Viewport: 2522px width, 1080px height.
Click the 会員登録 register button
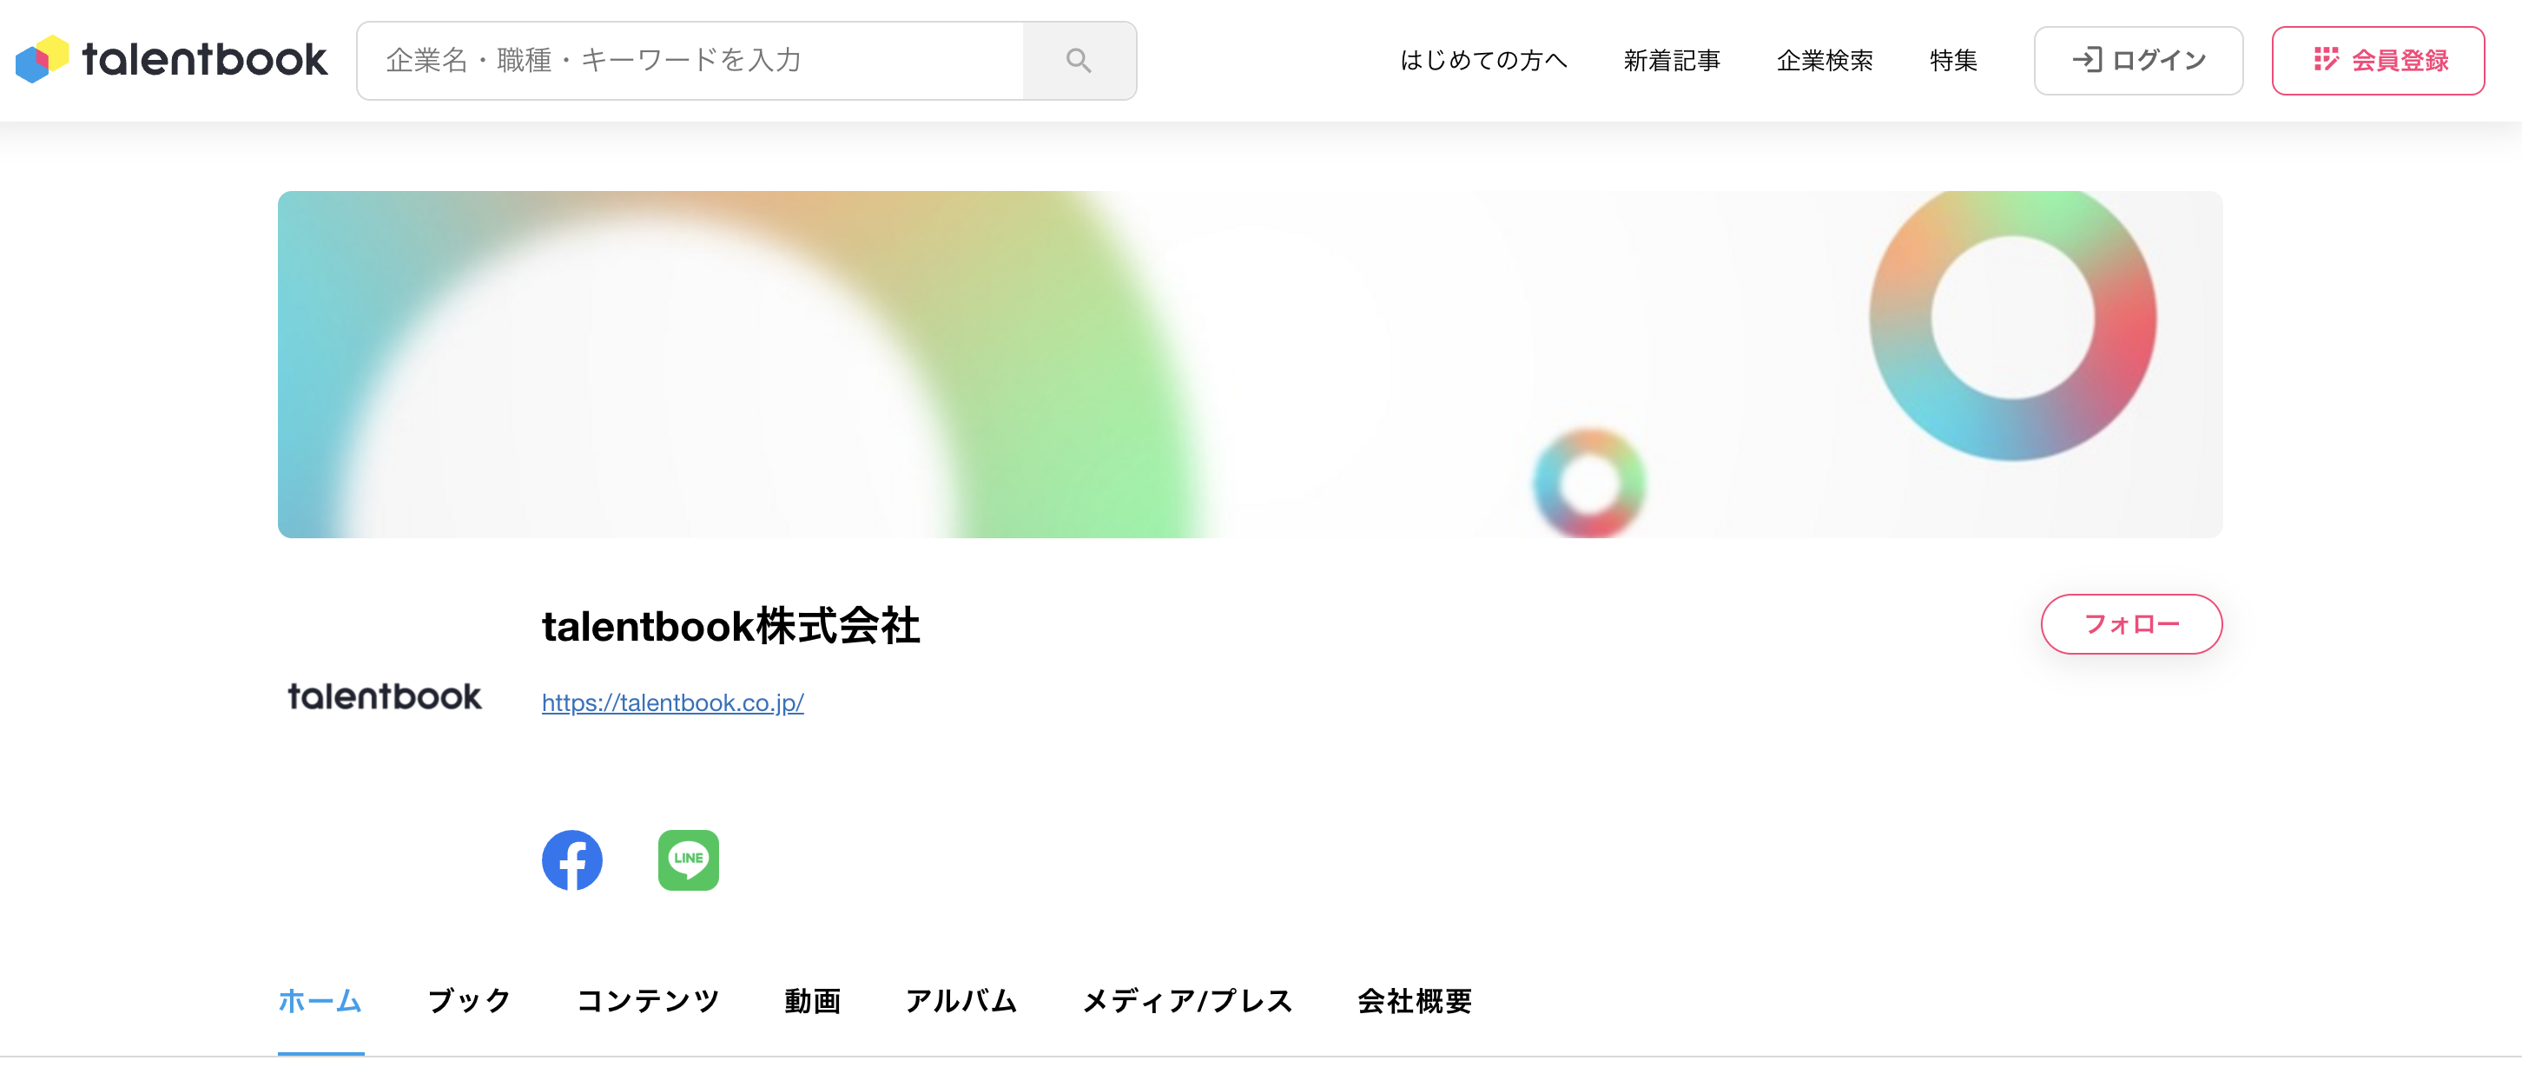(2377, 61)
